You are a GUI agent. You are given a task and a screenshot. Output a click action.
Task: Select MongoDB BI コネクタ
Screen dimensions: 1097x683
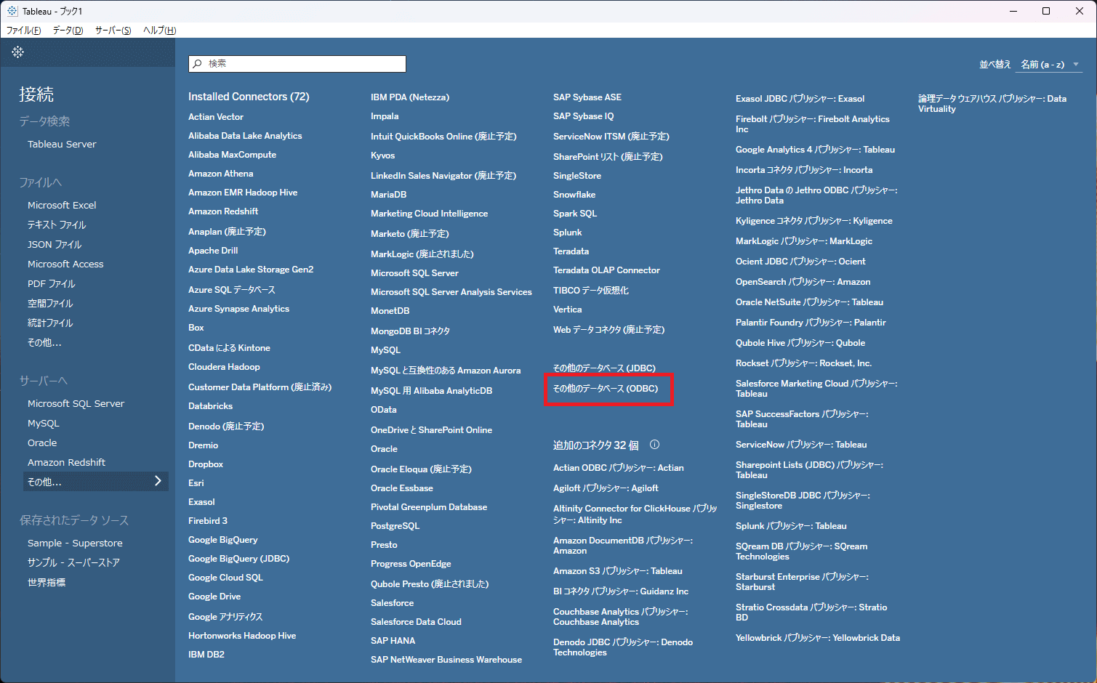click(x=411, y=331)
